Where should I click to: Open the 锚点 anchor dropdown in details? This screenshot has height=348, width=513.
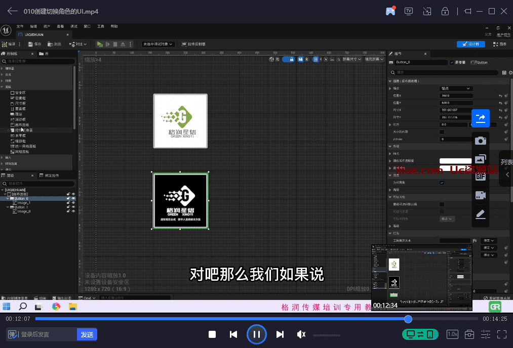(x=457, y=89)
